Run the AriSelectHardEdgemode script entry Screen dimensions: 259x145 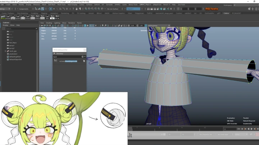pyautogui.click(x=68, y=61)
